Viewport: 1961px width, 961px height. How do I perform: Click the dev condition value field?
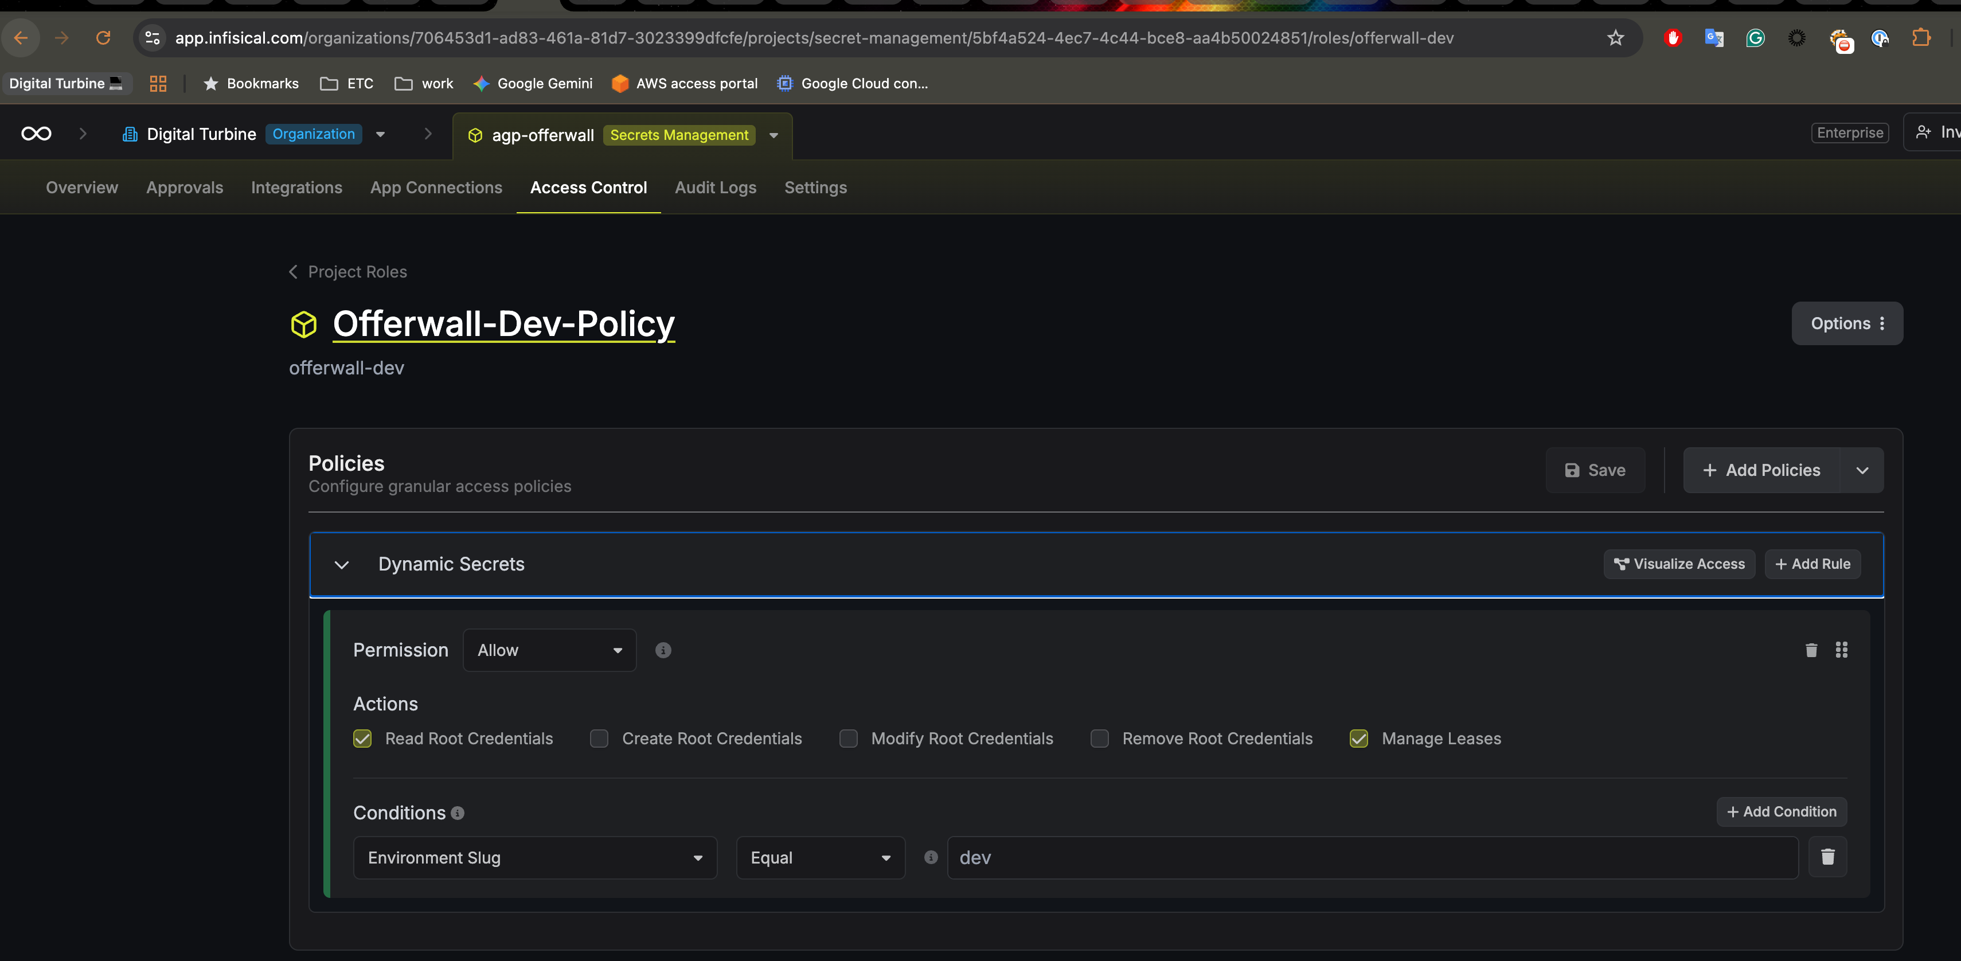coord(1372,857)
